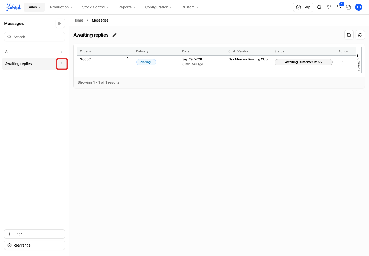Image resolution: width=369 pixels, height=256 pixels.
Task: Open the Stock Control menu
Action: [95, 7]
